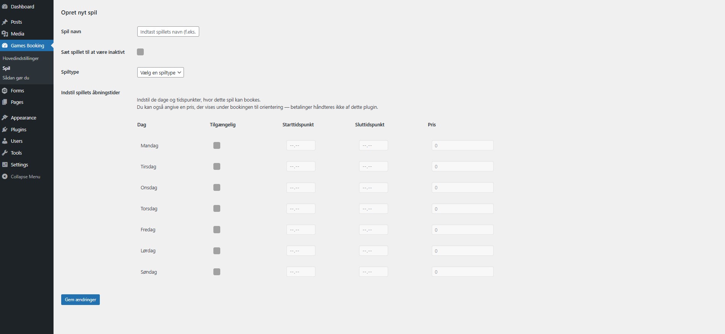
Task: Check the Fredag available checkbox
Action: point(217,229)
